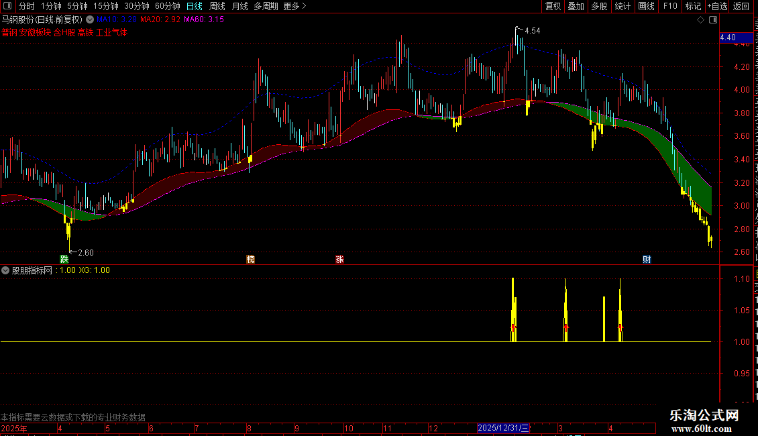Activate the 画线 drawing tools

click(x=646, y=6)
